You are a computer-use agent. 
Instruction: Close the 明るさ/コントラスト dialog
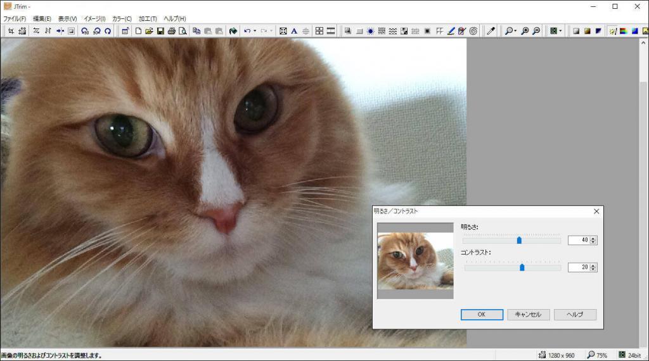pyautogui.click(x=596, y=212)
